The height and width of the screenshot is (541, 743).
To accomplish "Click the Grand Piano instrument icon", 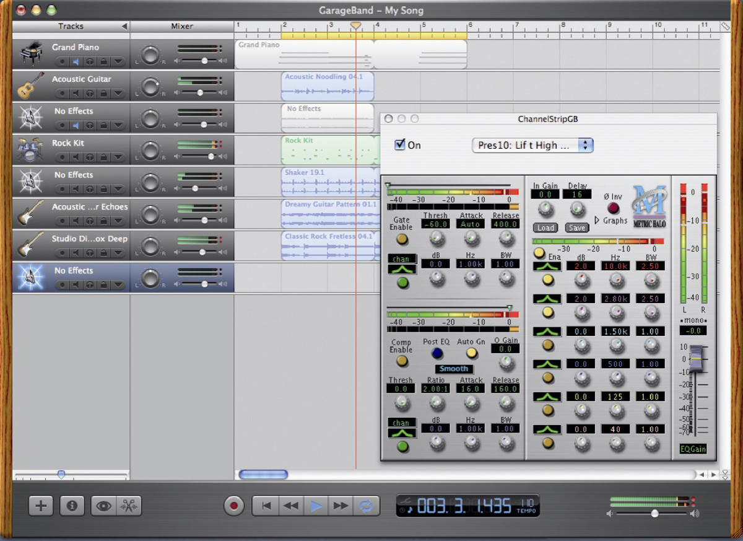I will (30, 54).
